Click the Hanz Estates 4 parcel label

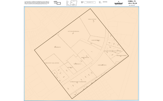(x=96, y=40)
